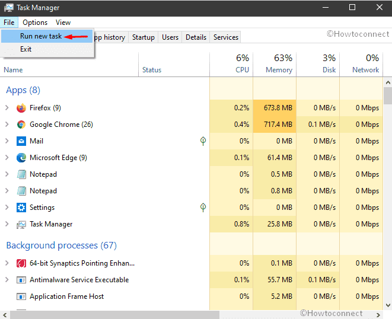Expand the first Notepad entry
392x319 pixels.
(7, 174)
